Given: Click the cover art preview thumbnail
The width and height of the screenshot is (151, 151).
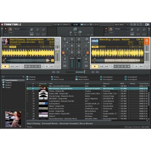Looking at the screenshot, I should (x=13, y=119).
